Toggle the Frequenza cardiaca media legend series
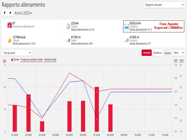 tap(32, 60)
